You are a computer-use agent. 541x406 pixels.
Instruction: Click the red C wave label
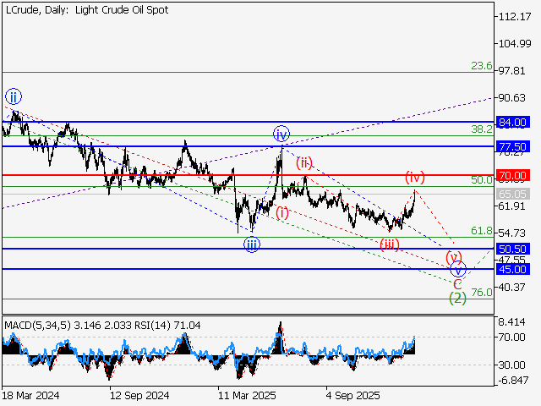coord(457,284)
